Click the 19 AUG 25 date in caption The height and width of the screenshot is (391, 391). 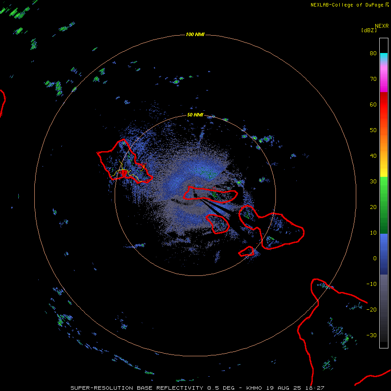284,388
